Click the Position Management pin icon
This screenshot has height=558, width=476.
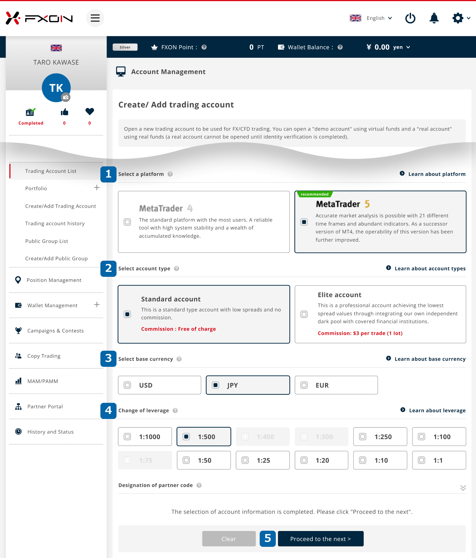(18, 280)
